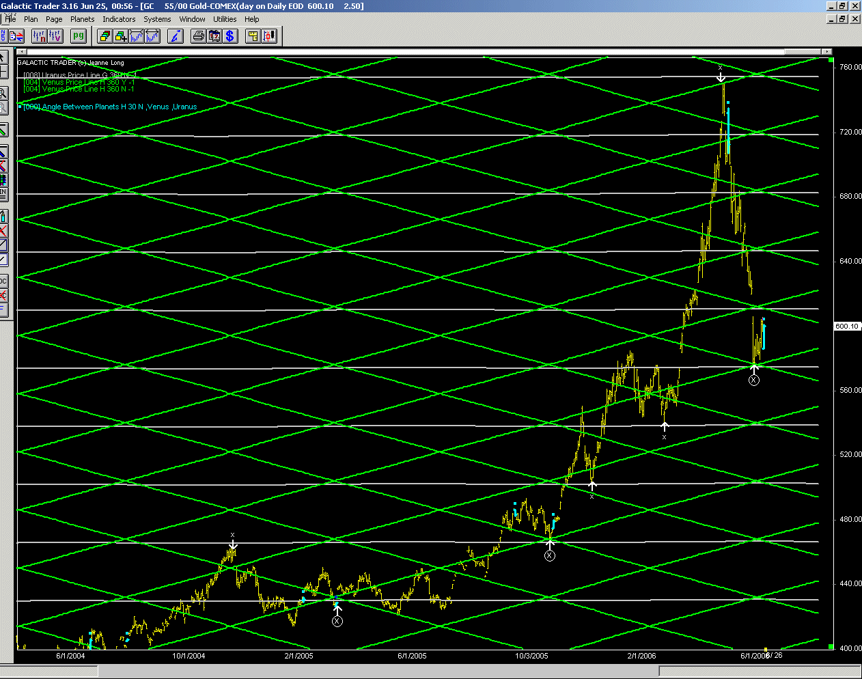Image resolution: width=862 pixels, height=679 pixels.
Task: Open the Indicators menu
Action: (x=119, y=19)
